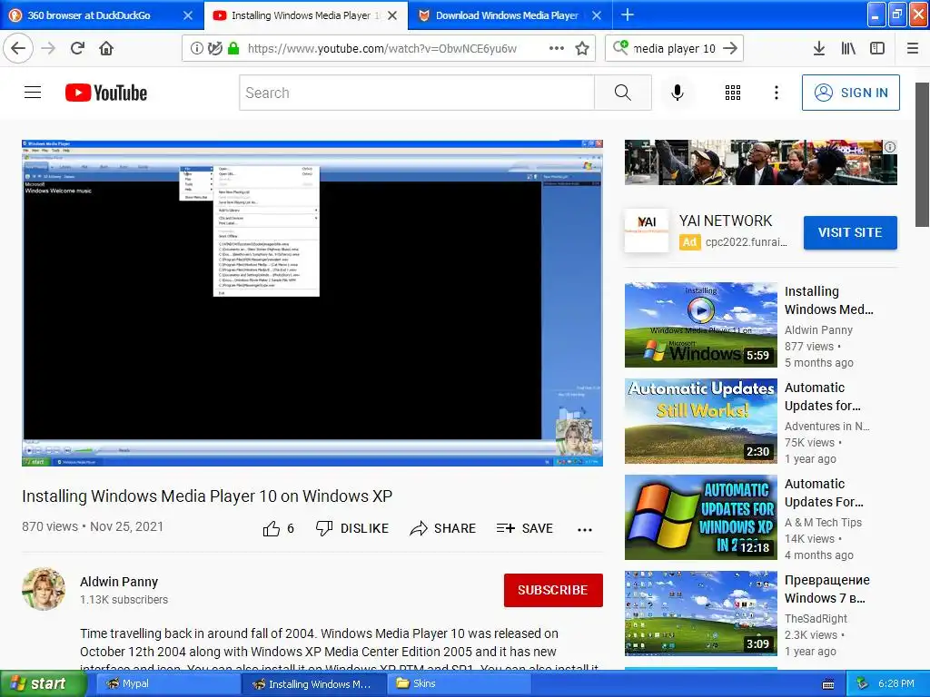Go to YouTube home via logo
Viewport: 930px width, 697px height.
(x=106, y=93)
